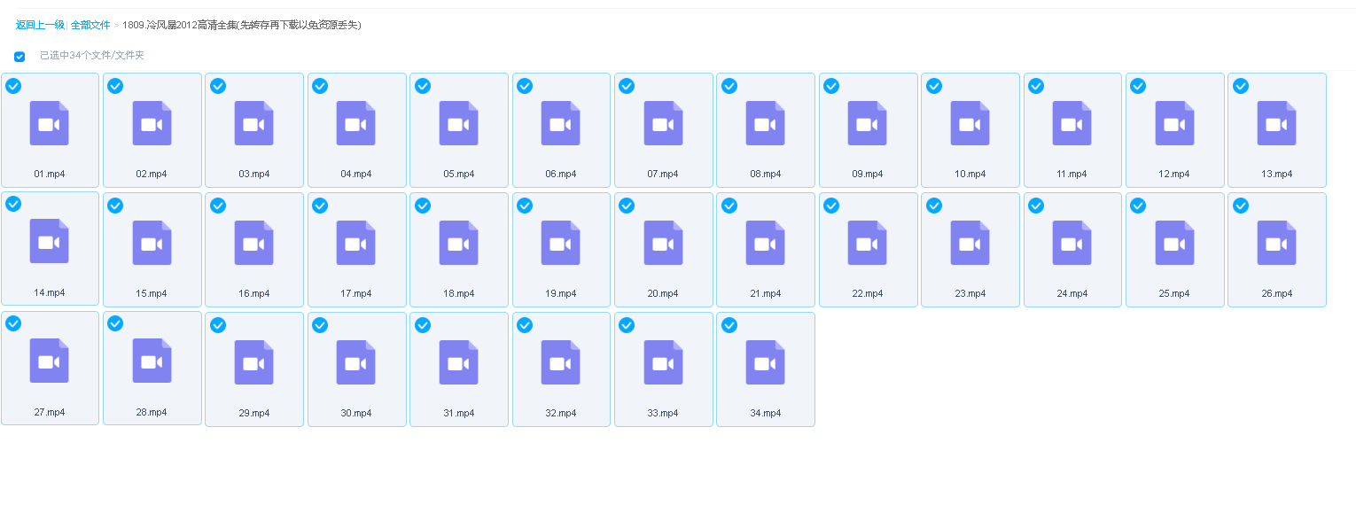Deselect the checkmark on 32.mp4
The image size is (1356, 505).
tap(525, 325)
